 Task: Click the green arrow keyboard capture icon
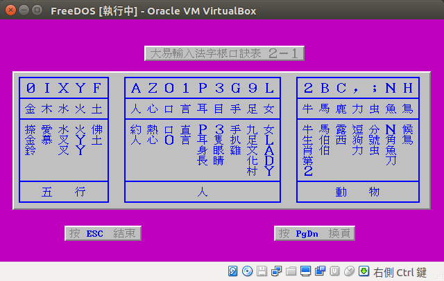(x=364, y=271)
